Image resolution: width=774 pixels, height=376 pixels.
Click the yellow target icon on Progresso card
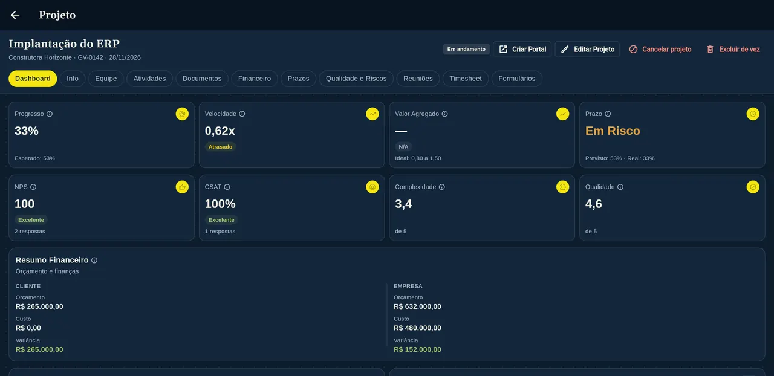tap(182, 114)
